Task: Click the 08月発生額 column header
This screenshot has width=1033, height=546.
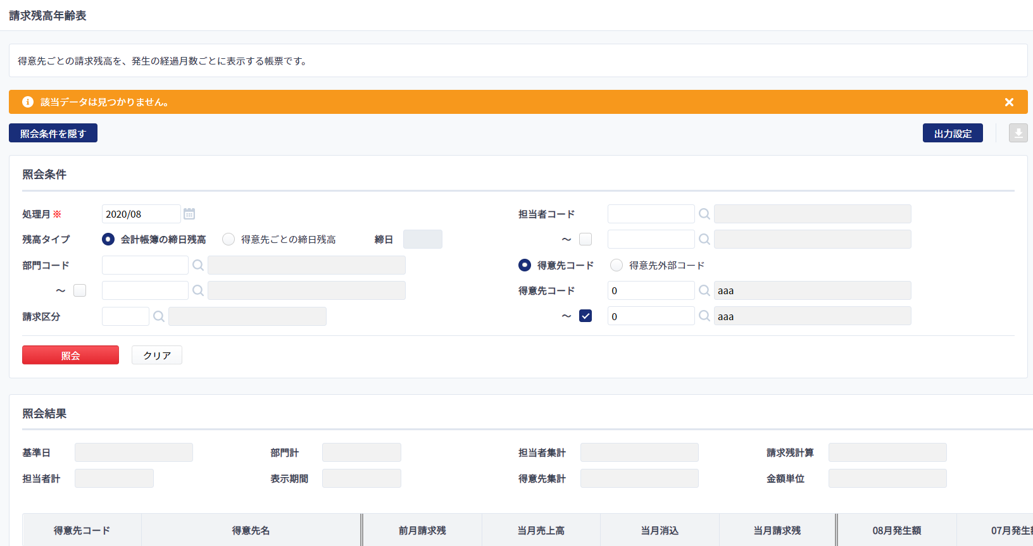Action: point(897,530)
